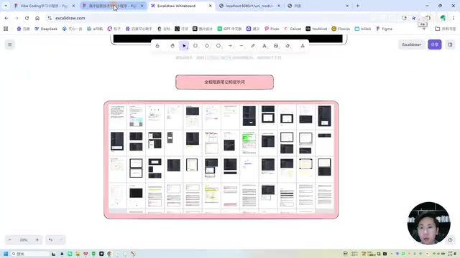Open the help question mark button
This screenshot has height=258, width=460.
point(450,240)
